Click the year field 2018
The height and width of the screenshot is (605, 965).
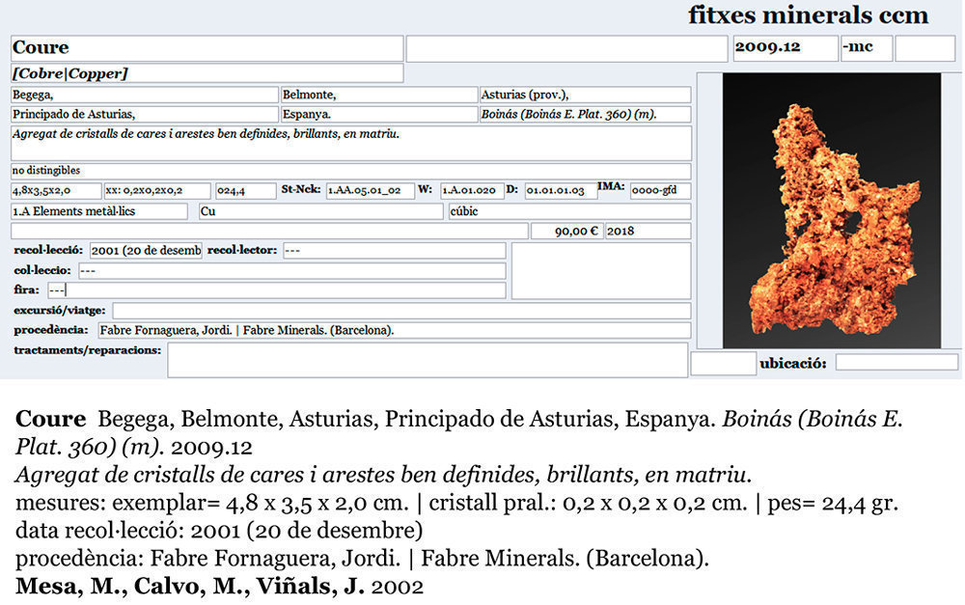click(x=648, y=231)
